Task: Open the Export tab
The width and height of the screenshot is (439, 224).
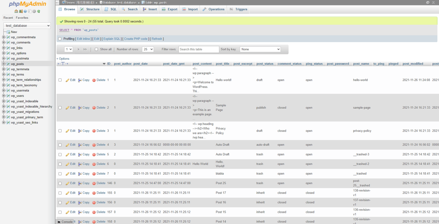Action: pyautogui.click(x=169, y=9)
